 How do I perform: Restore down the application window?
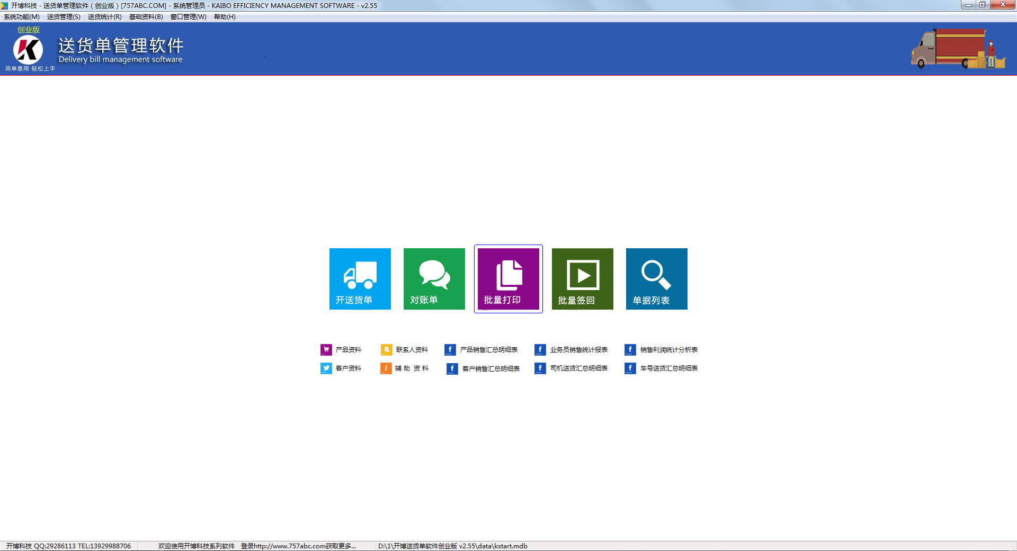(x=982, y=5)
